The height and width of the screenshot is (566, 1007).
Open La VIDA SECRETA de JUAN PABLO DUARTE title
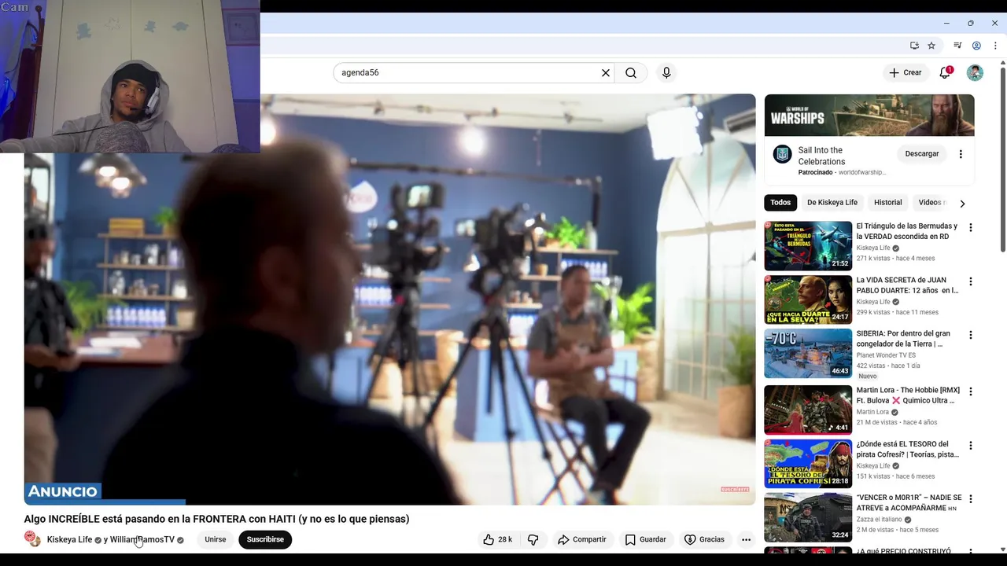[x=907, y=285]
